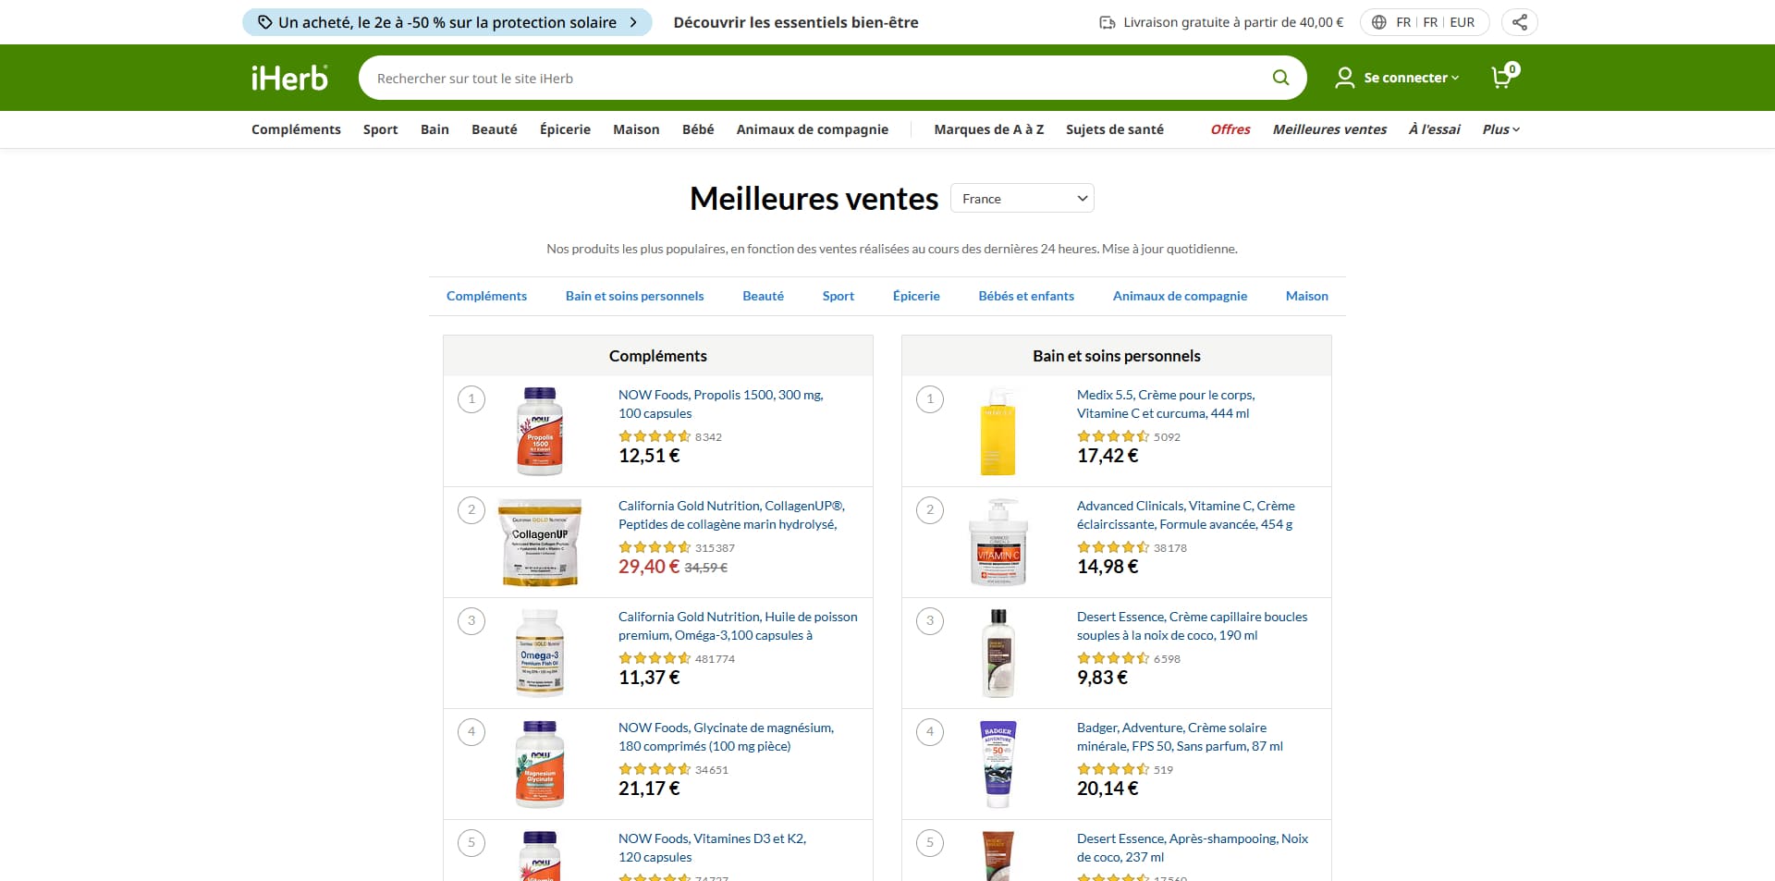This screenshot has height=881, width=1775.
Task: Click the search magnifier icon
Action: tap(1280, 78)
